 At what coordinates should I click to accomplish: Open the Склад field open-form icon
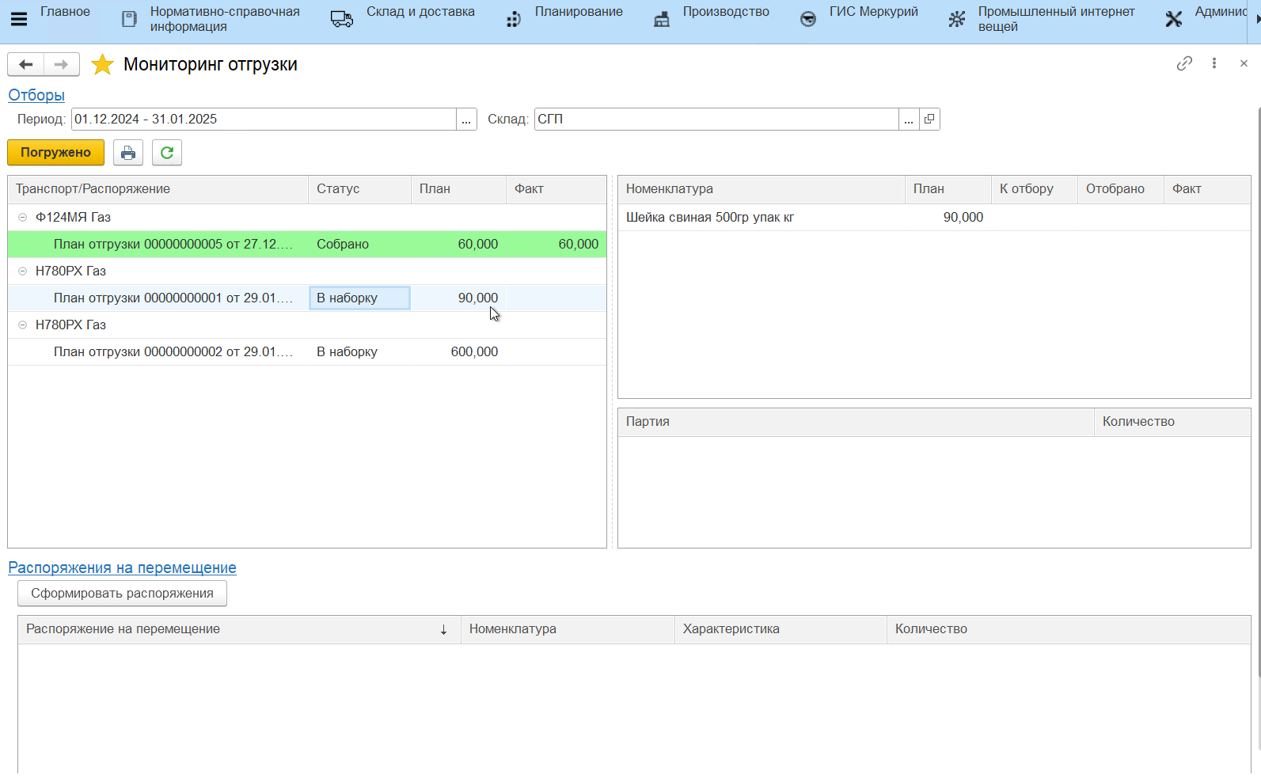click(929, 120)
